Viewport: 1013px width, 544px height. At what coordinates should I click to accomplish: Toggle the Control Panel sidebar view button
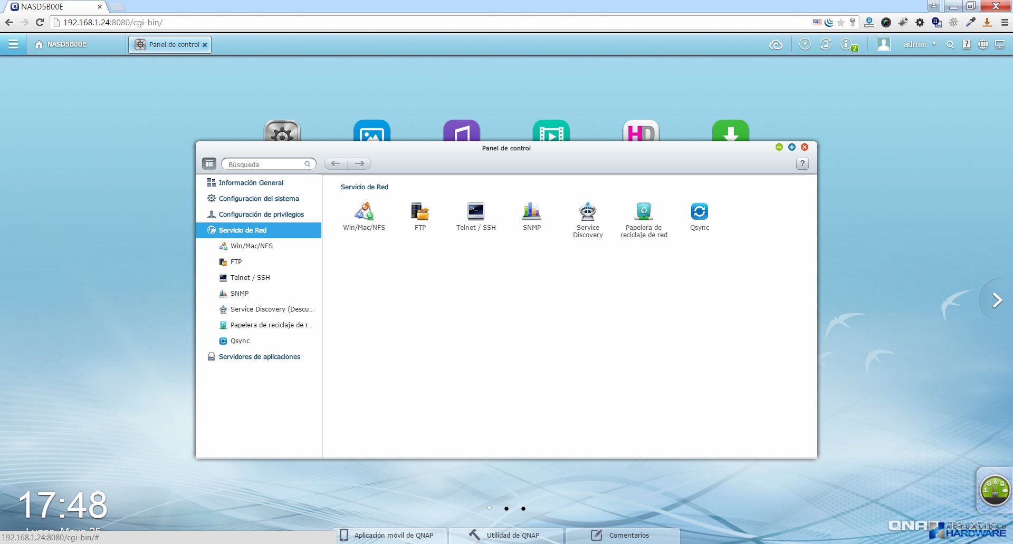209,164
